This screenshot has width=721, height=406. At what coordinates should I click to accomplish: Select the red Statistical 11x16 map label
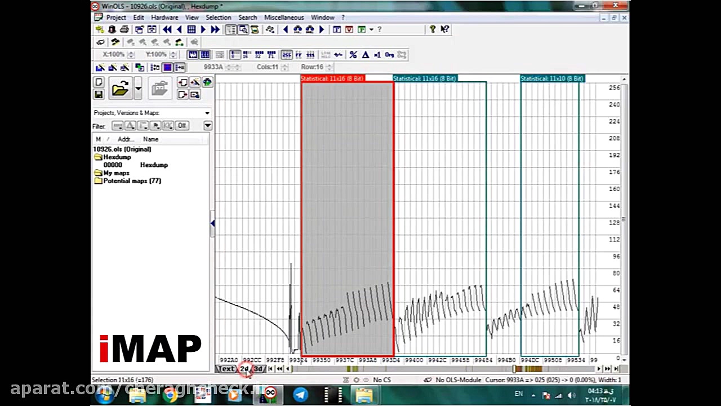(332, 78)
